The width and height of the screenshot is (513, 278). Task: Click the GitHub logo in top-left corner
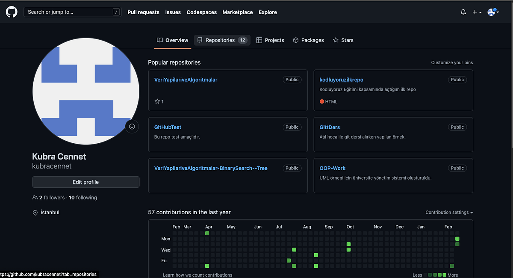coord(11,12)
